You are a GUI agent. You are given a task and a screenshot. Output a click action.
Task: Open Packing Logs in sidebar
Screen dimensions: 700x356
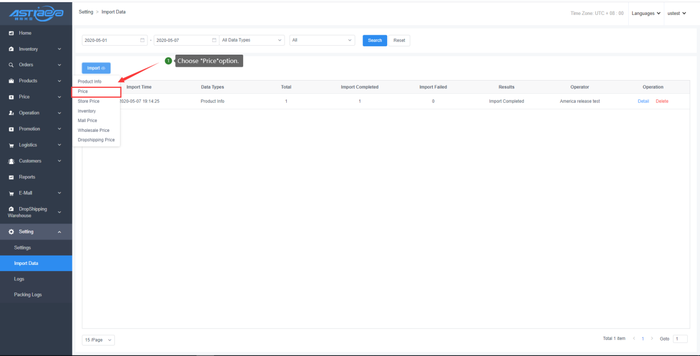click(28, 295)
